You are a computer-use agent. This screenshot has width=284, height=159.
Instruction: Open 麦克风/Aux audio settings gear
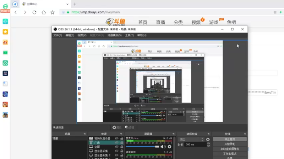[x=169, y=147]
